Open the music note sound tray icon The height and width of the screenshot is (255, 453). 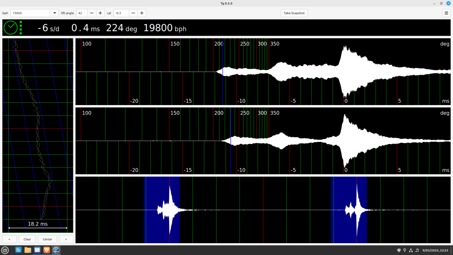pyautogui.click(x=417, y=250)
